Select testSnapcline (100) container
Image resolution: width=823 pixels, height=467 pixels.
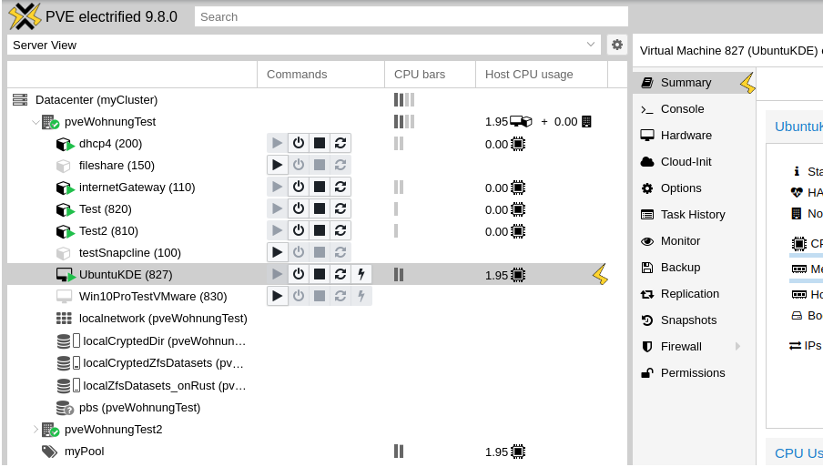click(129, 253)
